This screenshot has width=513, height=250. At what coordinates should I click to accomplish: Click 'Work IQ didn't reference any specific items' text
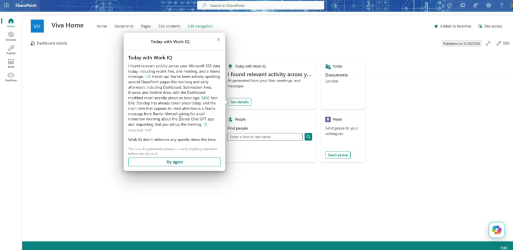172,139
